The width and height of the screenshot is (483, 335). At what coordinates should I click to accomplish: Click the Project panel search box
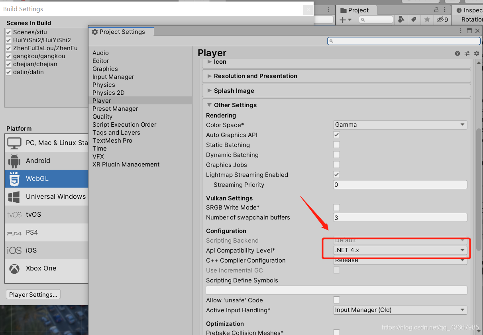point(376,20)
